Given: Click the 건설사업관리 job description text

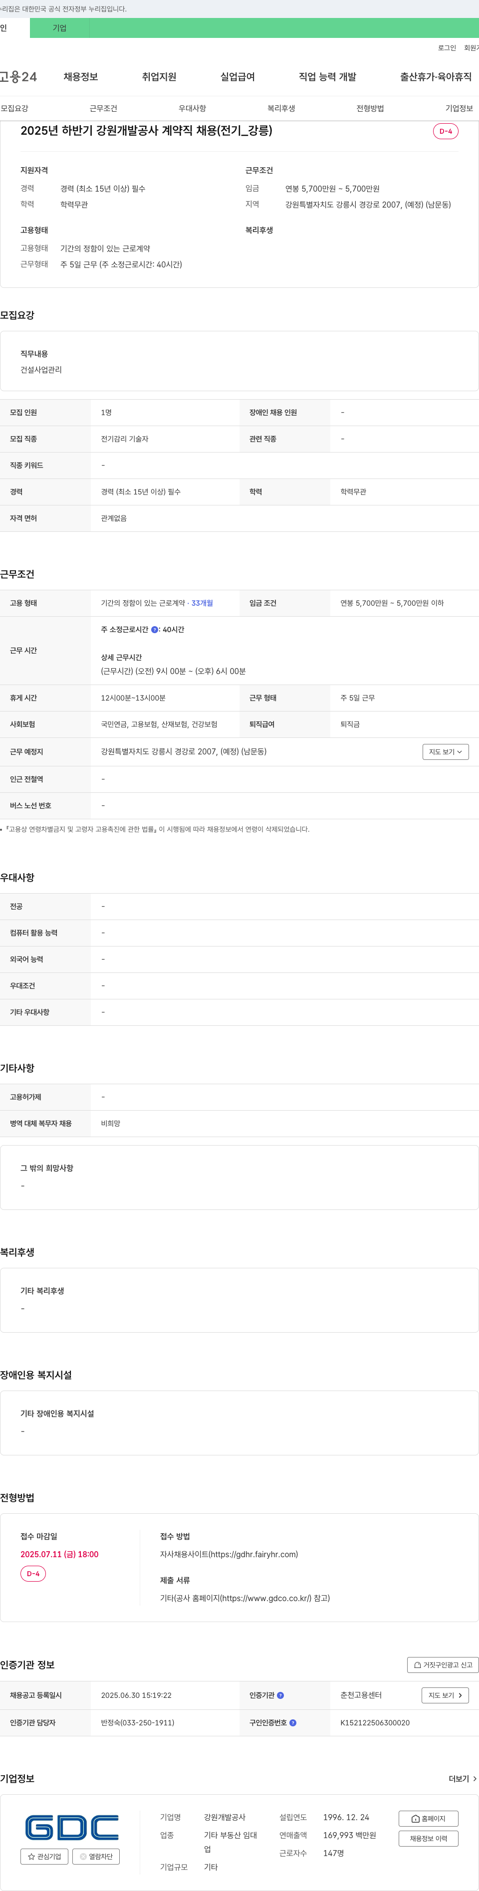Looking at the screenshot, I should point(41,370).
